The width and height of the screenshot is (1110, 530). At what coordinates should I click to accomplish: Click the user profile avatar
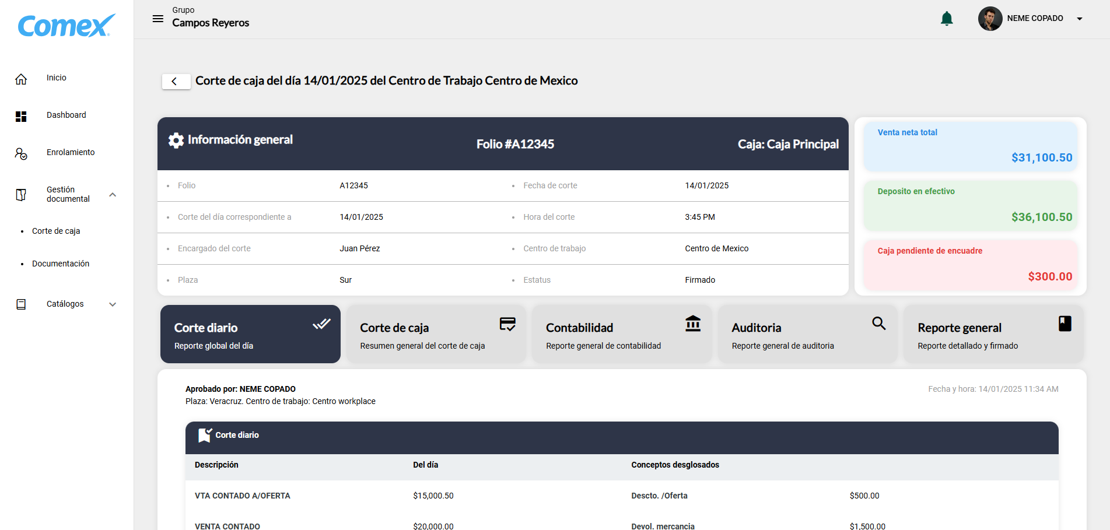point(990,19)
